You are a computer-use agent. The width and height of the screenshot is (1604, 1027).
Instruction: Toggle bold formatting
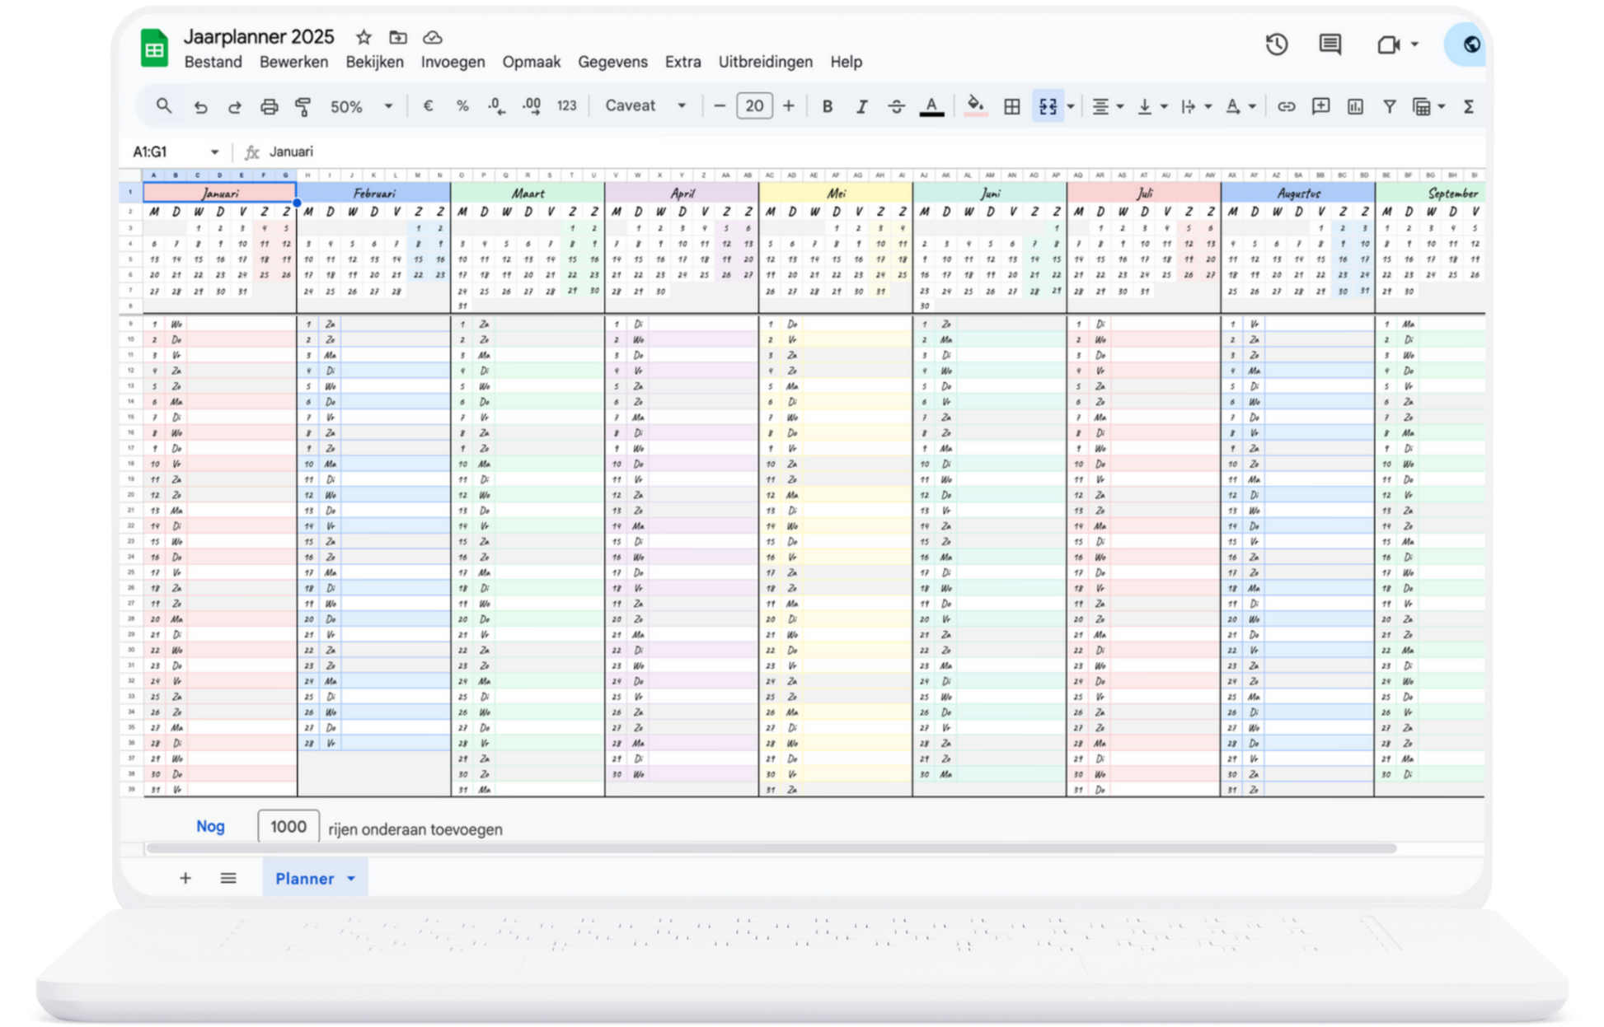(x=828, y=106)
